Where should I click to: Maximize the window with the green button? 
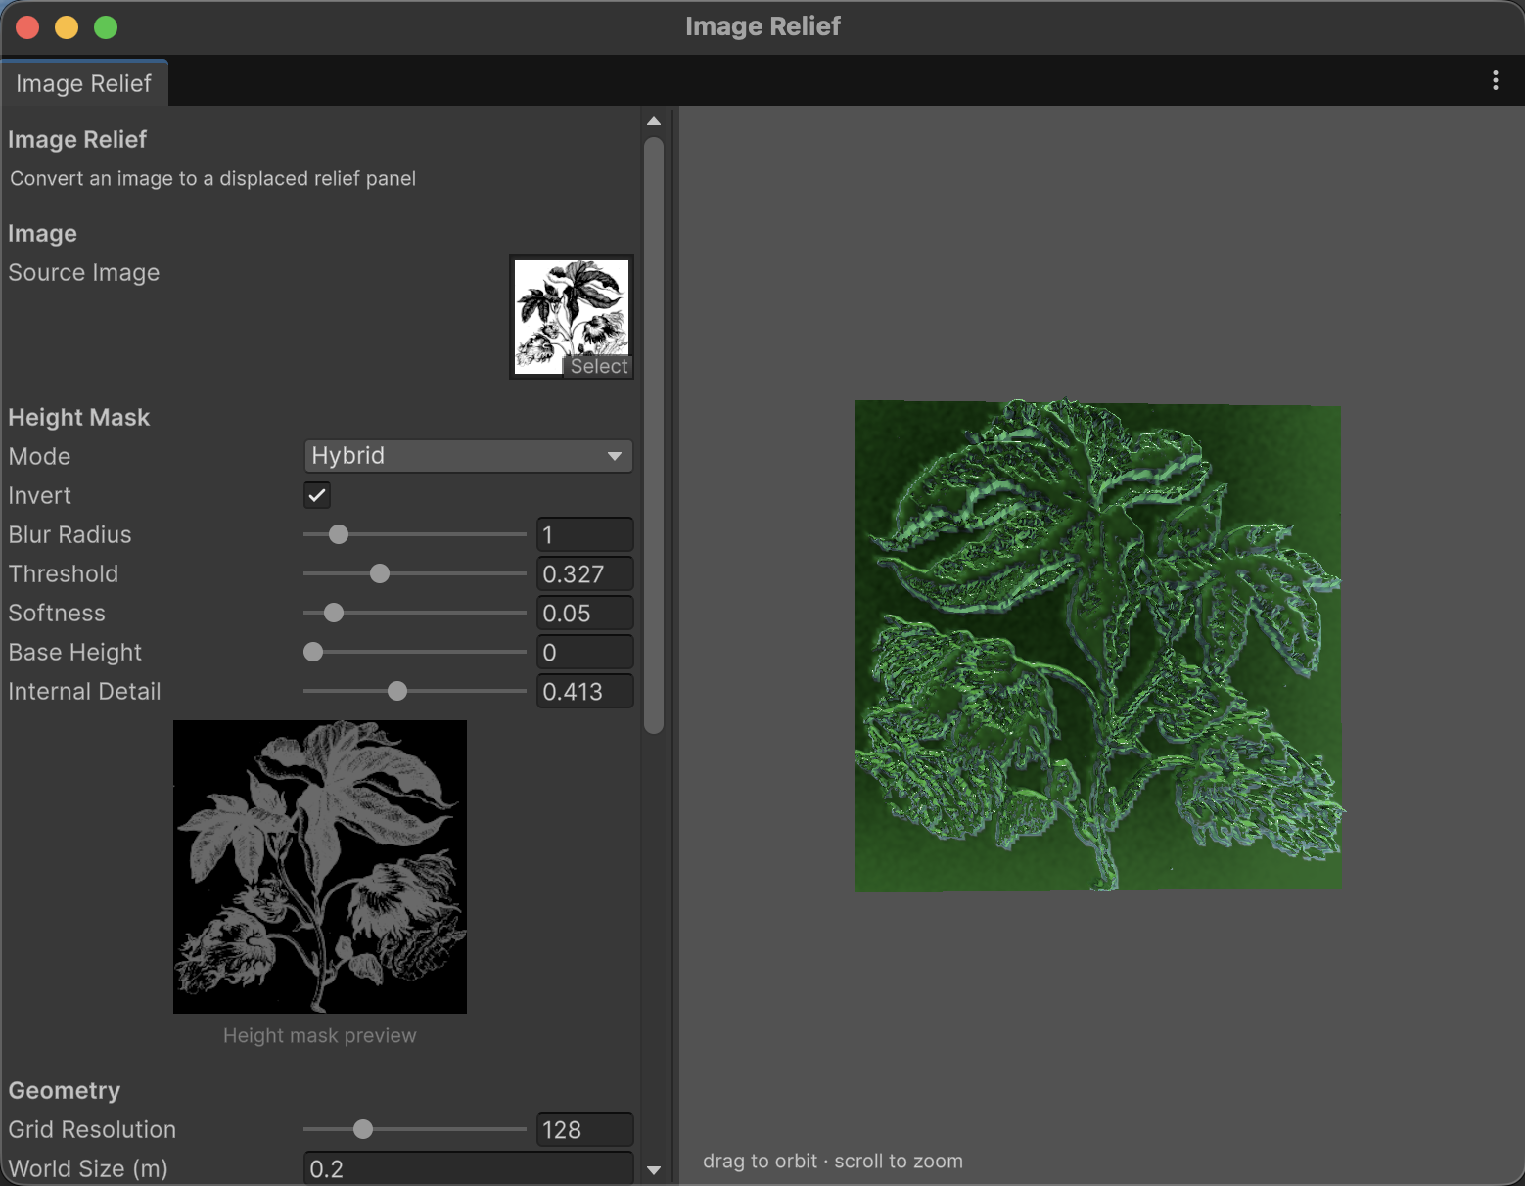click(106, 27)
